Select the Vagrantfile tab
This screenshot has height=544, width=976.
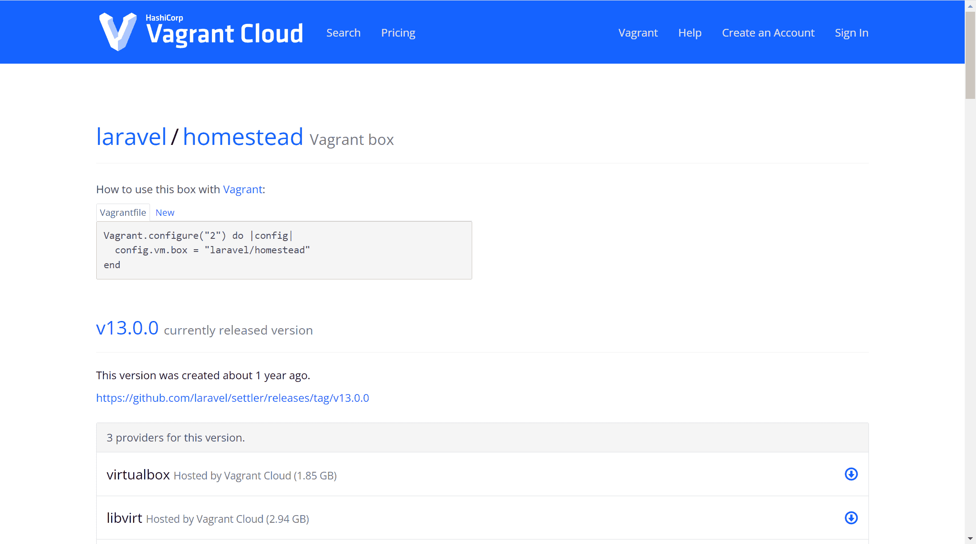tap(123, 213)
